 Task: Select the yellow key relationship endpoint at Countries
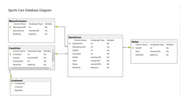(57, 54)
